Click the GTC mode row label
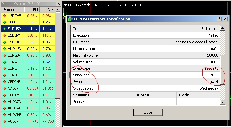Image resolution: width=231 pixels, height=127 pixels. pyautogui.click(x=81, y=42)
